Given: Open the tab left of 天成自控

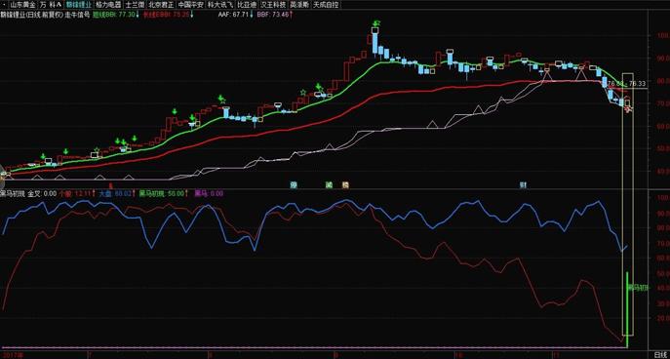Looking at the screenshot, I should tap(300, 5).
